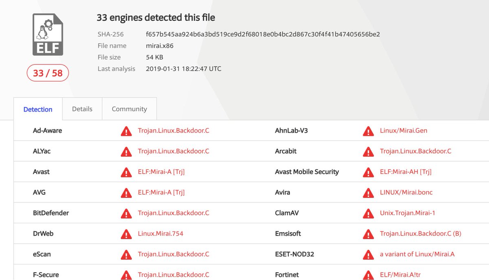Click the warning icon in eScan row
The image size is (489, 280).
(126, 255)
